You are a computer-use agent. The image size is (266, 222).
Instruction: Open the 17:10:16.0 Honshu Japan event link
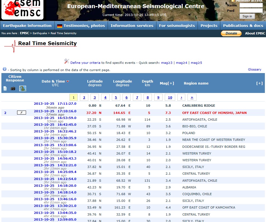(55, 111)
